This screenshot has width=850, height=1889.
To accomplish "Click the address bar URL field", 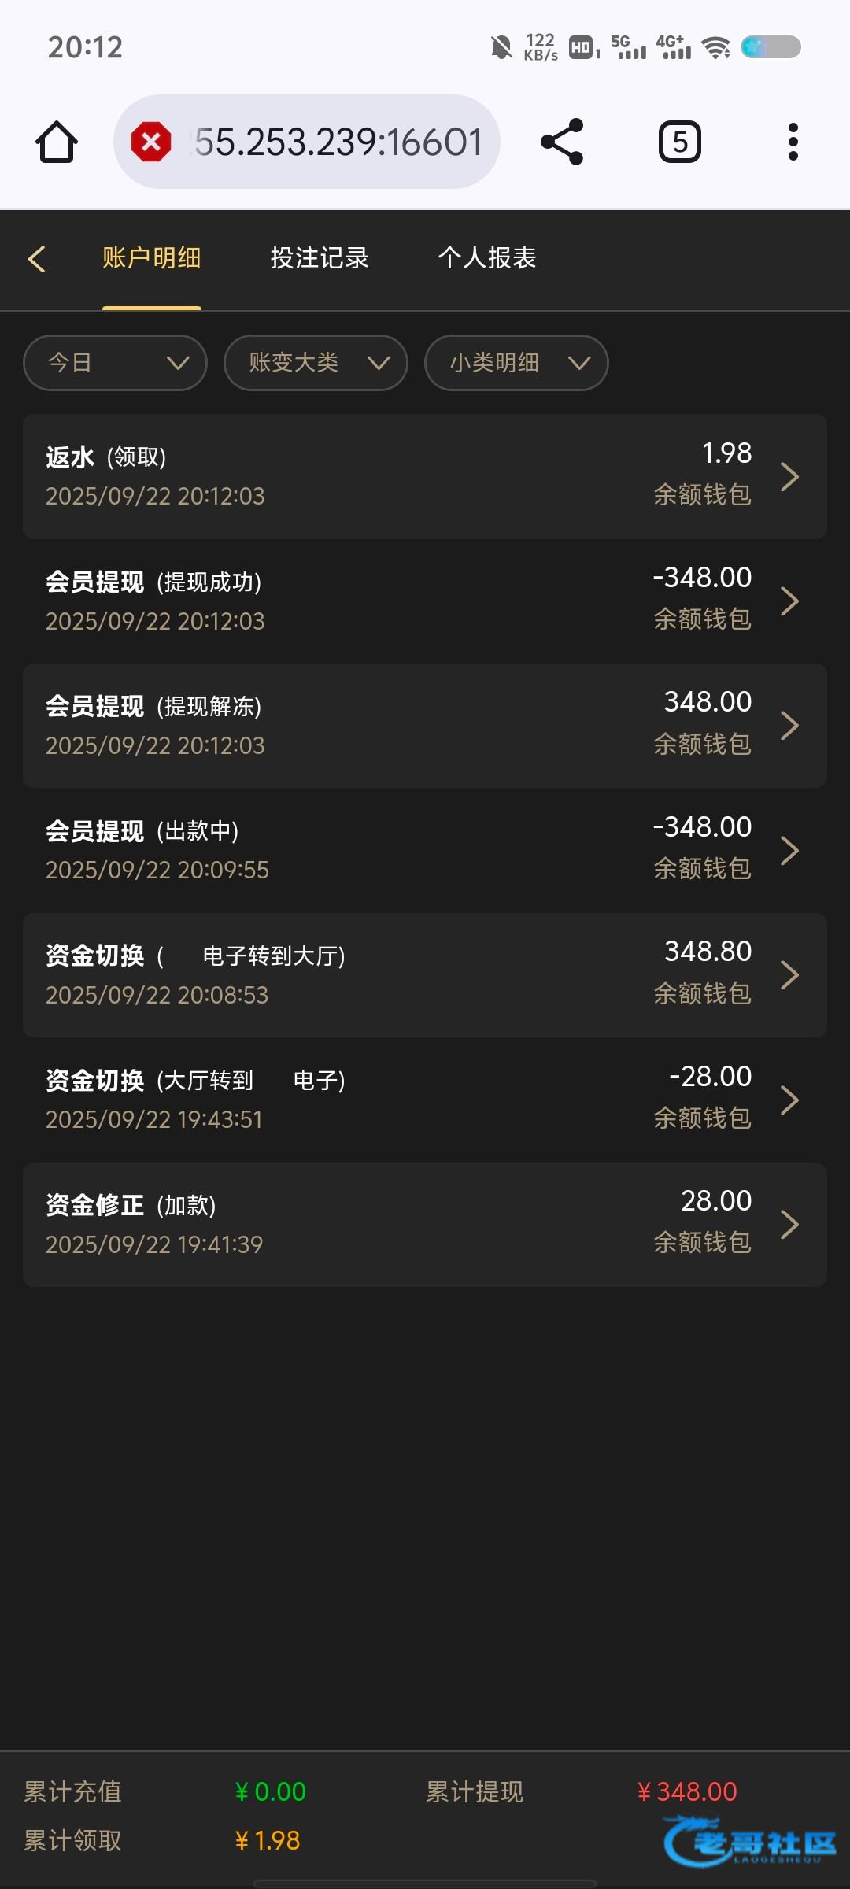I will pyautogui.click(x=338, y=142).
